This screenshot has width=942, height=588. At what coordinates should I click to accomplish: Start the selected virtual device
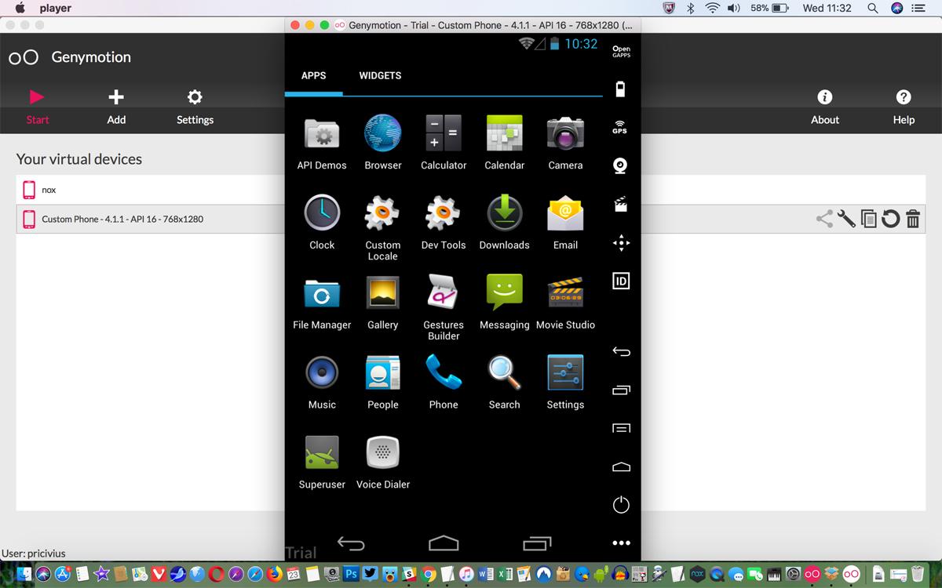click(37, 106)
